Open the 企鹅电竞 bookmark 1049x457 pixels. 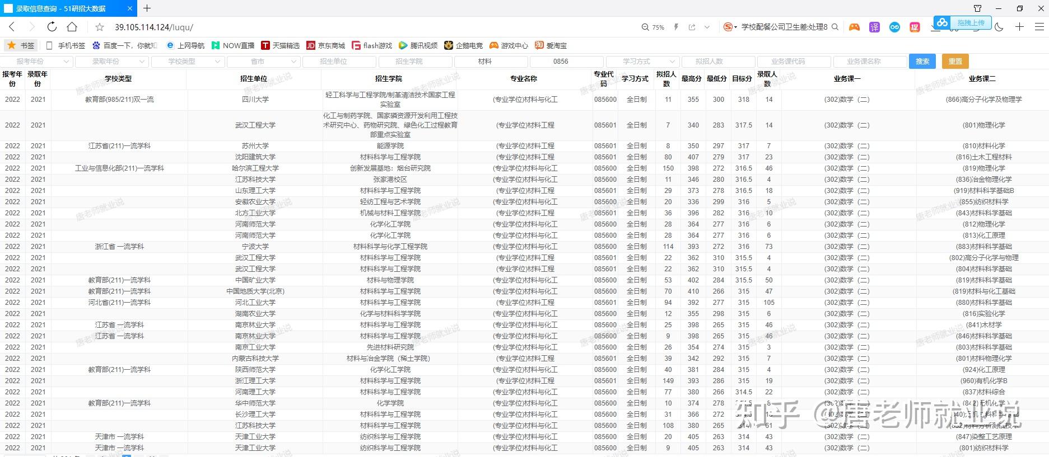pos(463,45)
